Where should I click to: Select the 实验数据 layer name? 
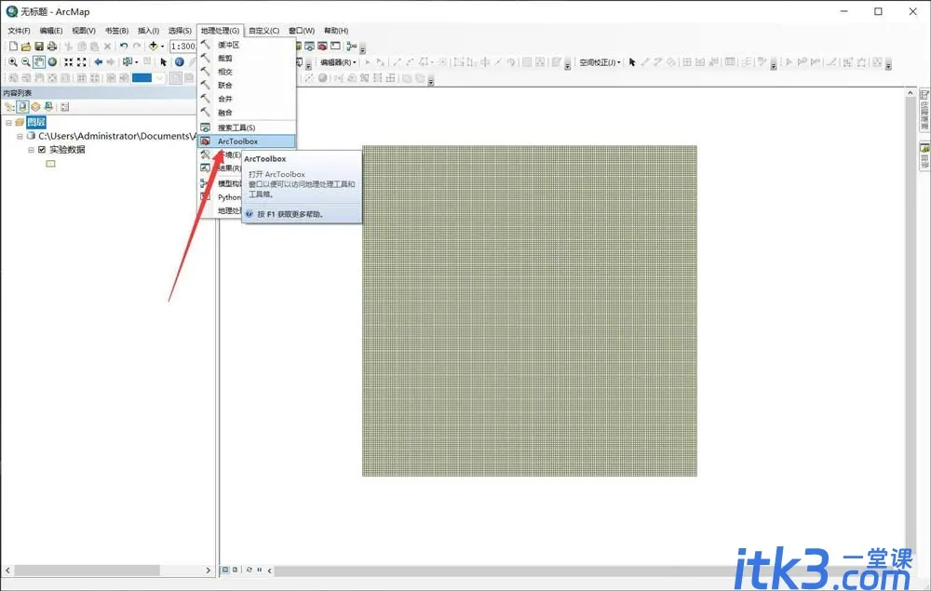[67, 150]
